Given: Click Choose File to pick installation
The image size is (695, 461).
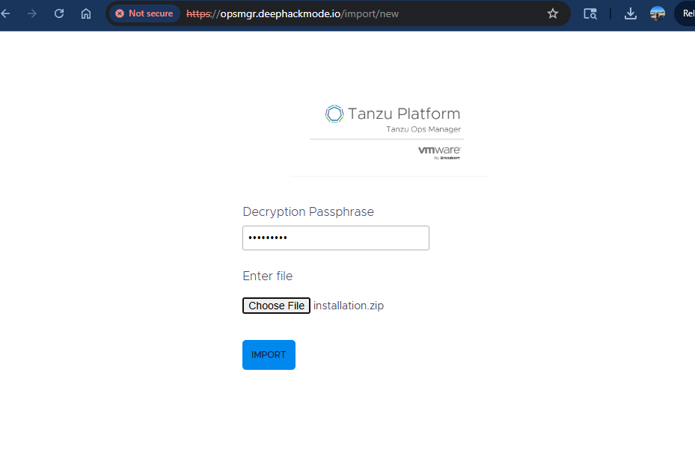Looking at the screenshot, I should (x=276, y=306).
